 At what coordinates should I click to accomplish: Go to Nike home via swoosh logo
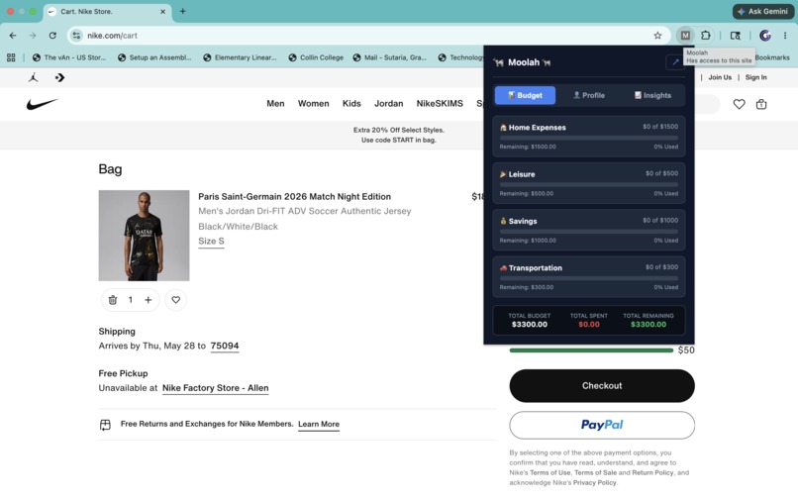43,104
